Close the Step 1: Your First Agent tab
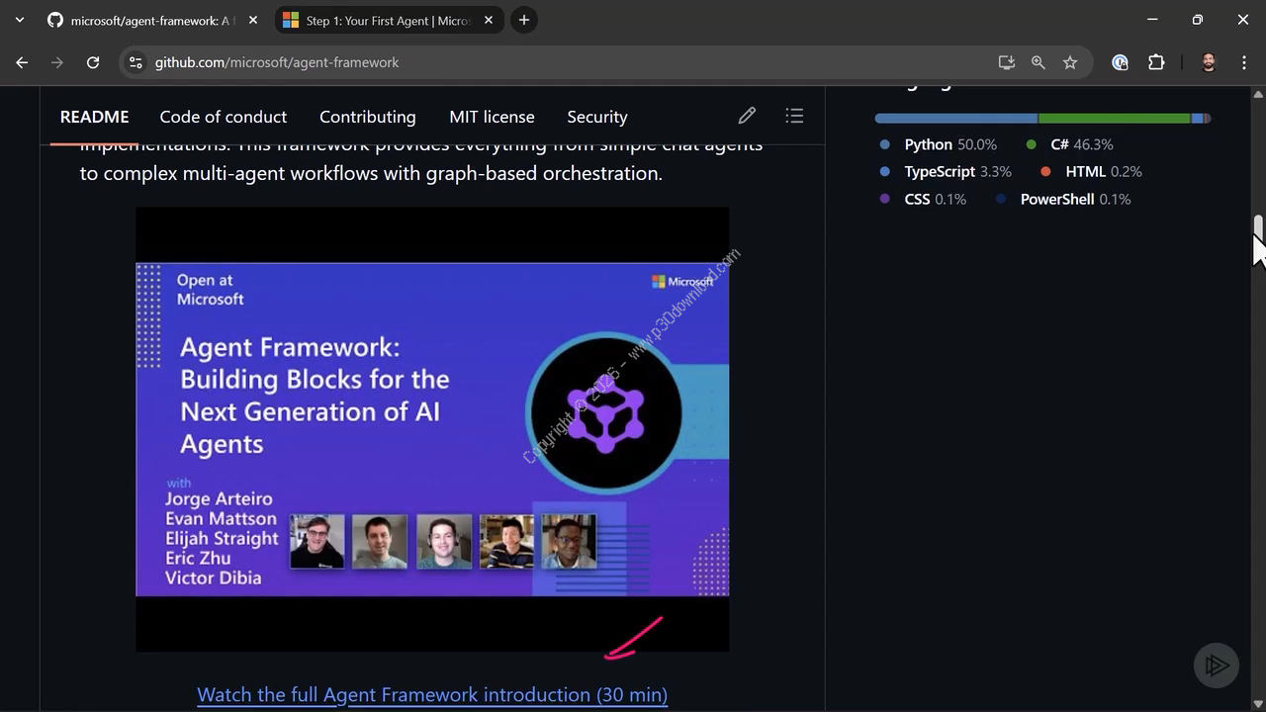Viewport: 1266px width, 712px height. (489, 20)
